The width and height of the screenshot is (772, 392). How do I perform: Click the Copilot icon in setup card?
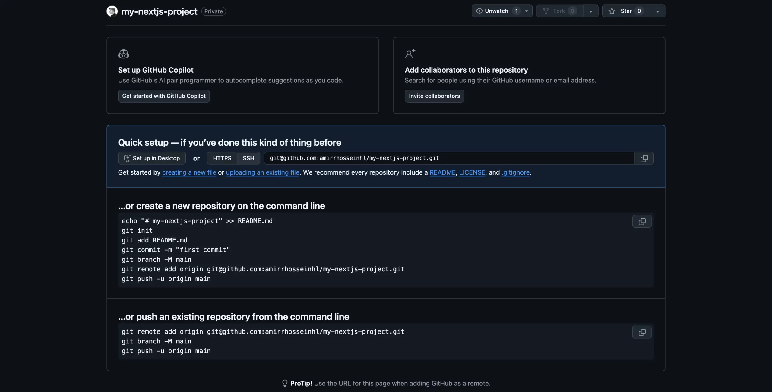(124, 54)
